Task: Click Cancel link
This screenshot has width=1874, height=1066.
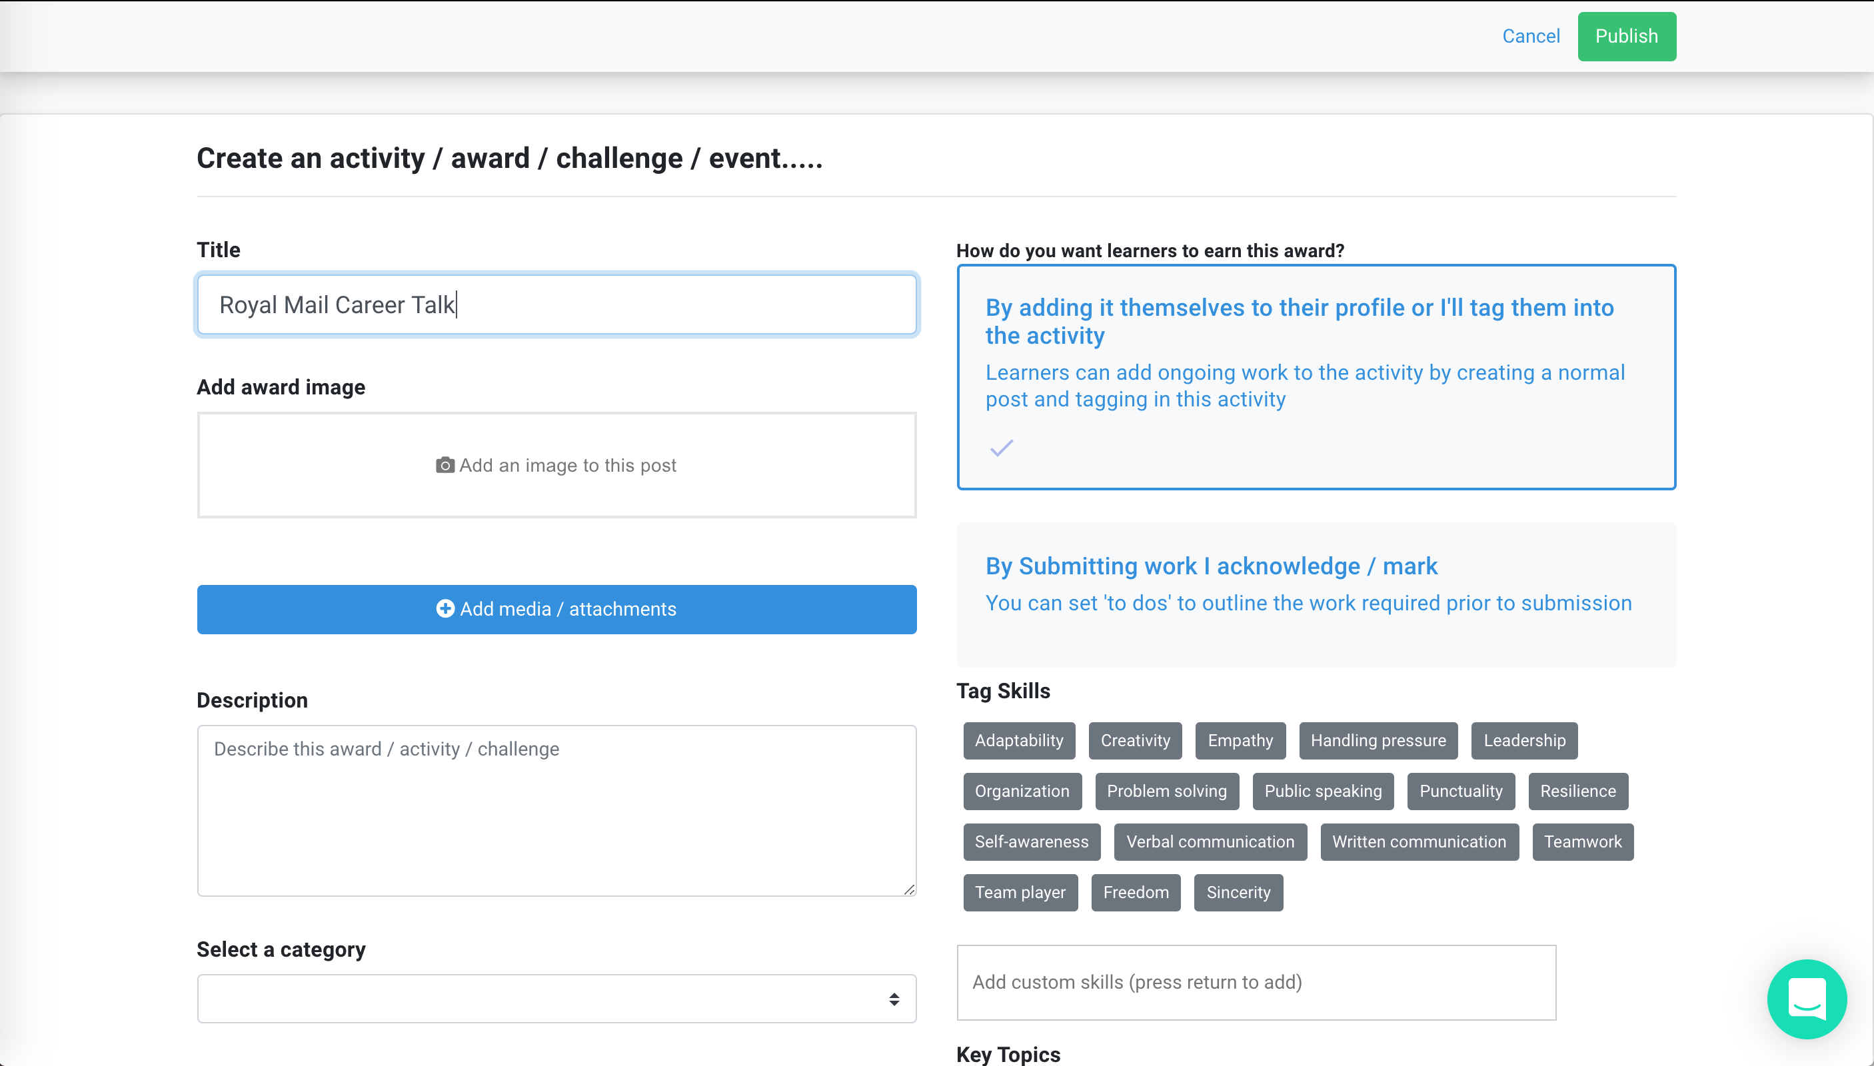Action: click(x=1531, y=36)
